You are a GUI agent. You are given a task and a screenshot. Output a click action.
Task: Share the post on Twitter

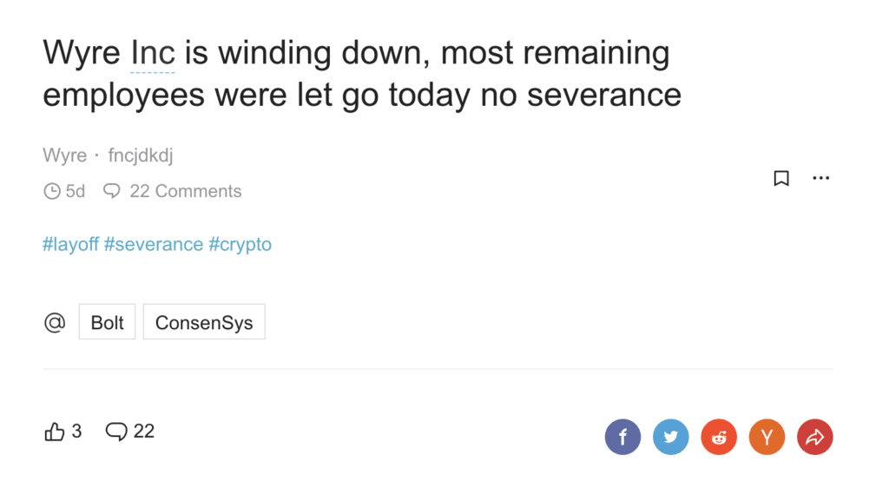click(671, 437)
